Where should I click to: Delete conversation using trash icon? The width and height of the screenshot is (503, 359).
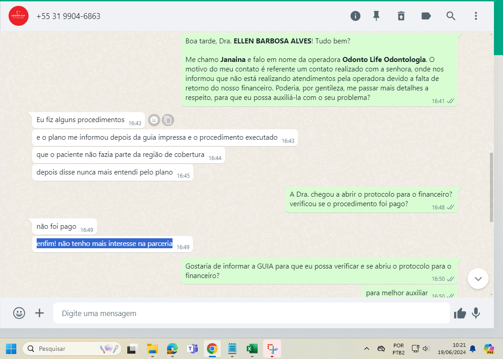pos(401,16)
